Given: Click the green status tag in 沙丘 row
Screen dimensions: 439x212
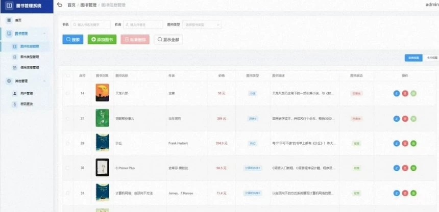Looking at the screenshot, I should pyautogui.click(x=356, y=143).
